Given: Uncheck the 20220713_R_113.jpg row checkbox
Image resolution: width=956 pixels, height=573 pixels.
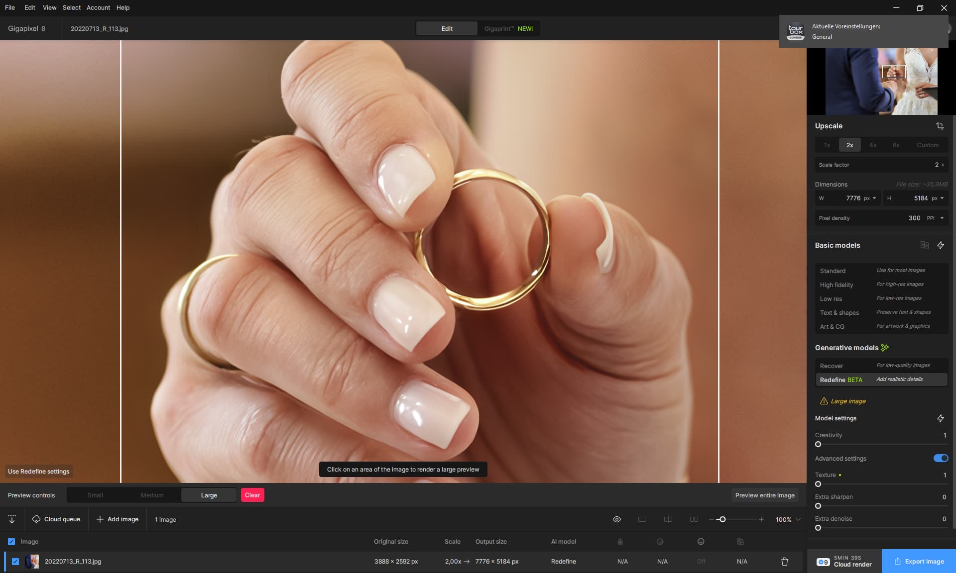Looking at the screenshot, I should [x=15, y=562].
